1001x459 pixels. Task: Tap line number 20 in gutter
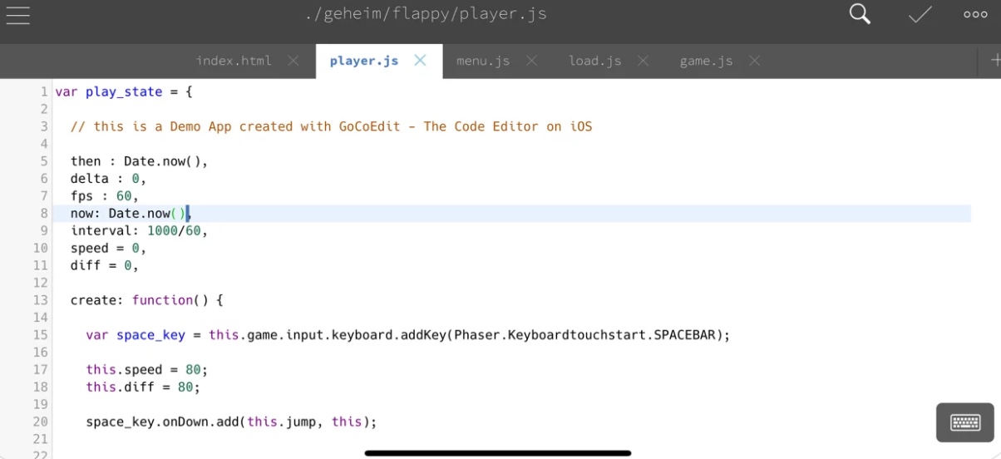[x=41, y=422]
